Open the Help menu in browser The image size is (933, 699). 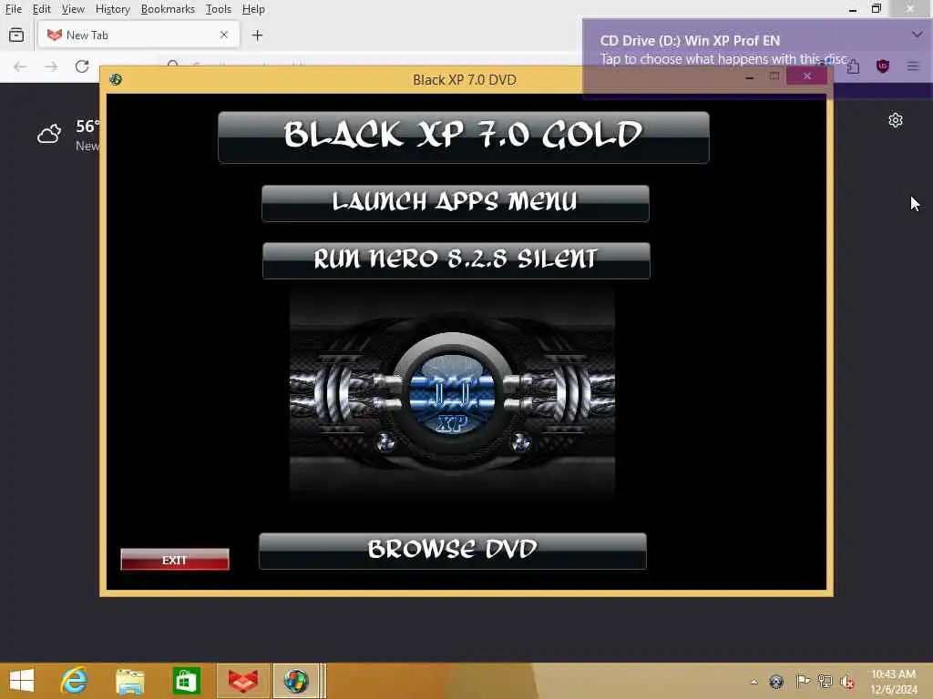253,9
